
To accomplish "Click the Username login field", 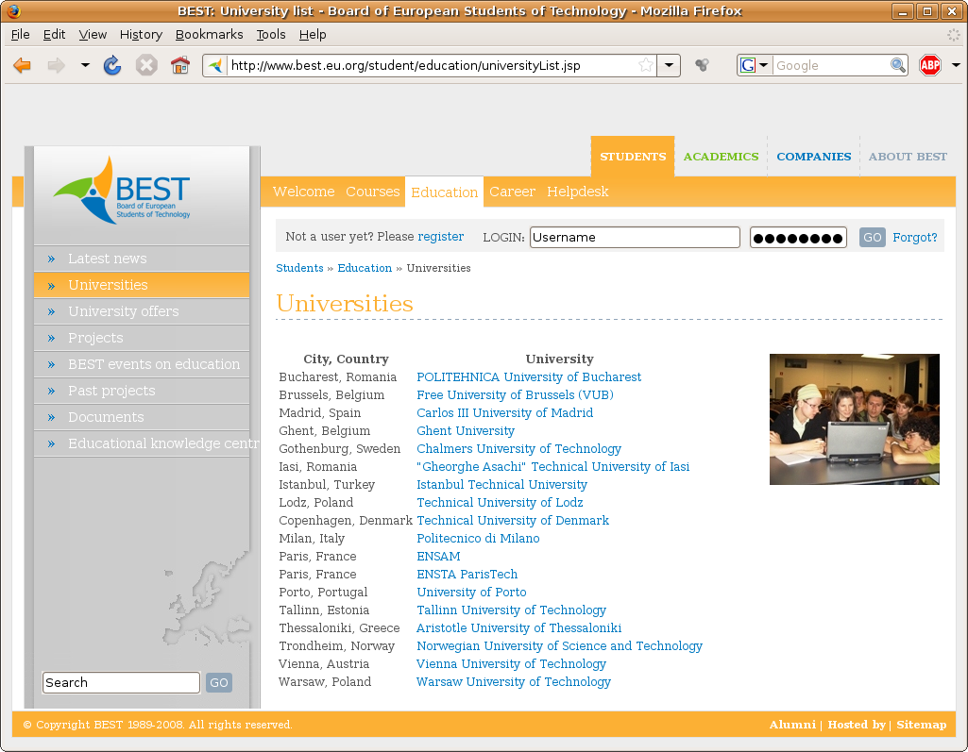I will 635,238.
